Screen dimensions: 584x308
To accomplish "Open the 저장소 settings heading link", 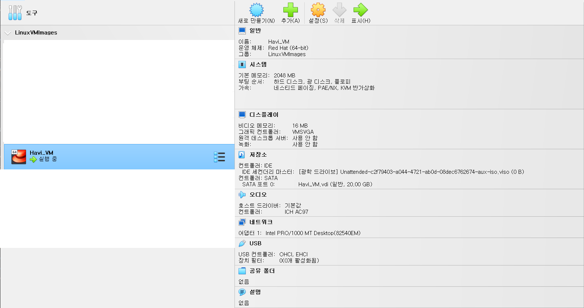I will click(258, 155).
